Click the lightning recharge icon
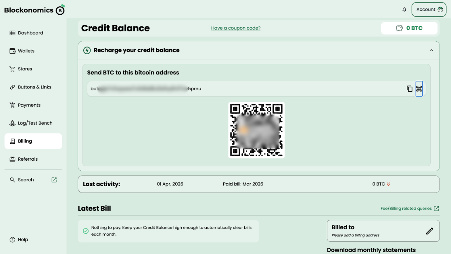451x254 pixels. coord(87,50)
